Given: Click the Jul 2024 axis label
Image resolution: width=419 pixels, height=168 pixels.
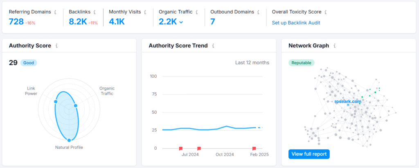Looking at the screenshot, I should 190,155.
